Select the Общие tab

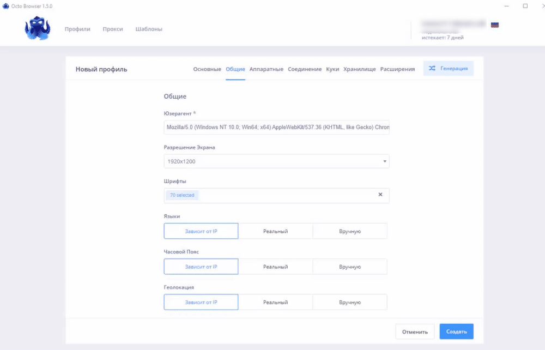235,69
